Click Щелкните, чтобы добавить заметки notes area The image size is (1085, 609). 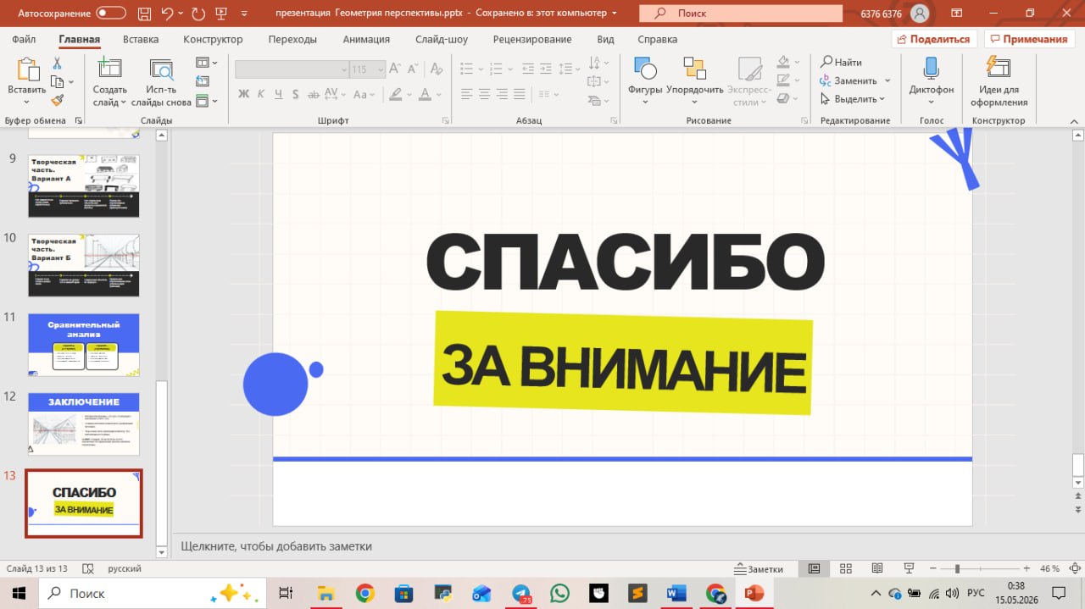point(276,546)
